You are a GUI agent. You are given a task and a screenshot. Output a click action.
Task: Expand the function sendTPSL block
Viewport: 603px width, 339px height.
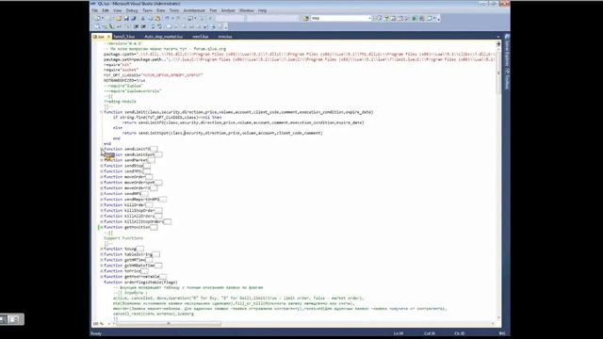click(x=102, y=171)
